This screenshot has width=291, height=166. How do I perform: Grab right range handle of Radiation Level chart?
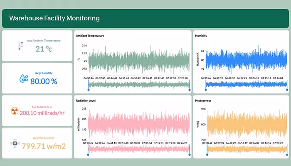tap(190, 154)
